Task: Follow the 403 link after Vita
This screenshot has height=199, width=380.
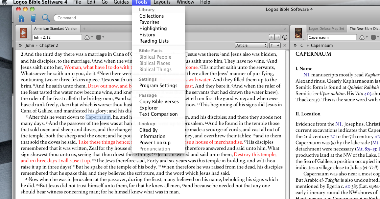Action: [x=368, y=93]
